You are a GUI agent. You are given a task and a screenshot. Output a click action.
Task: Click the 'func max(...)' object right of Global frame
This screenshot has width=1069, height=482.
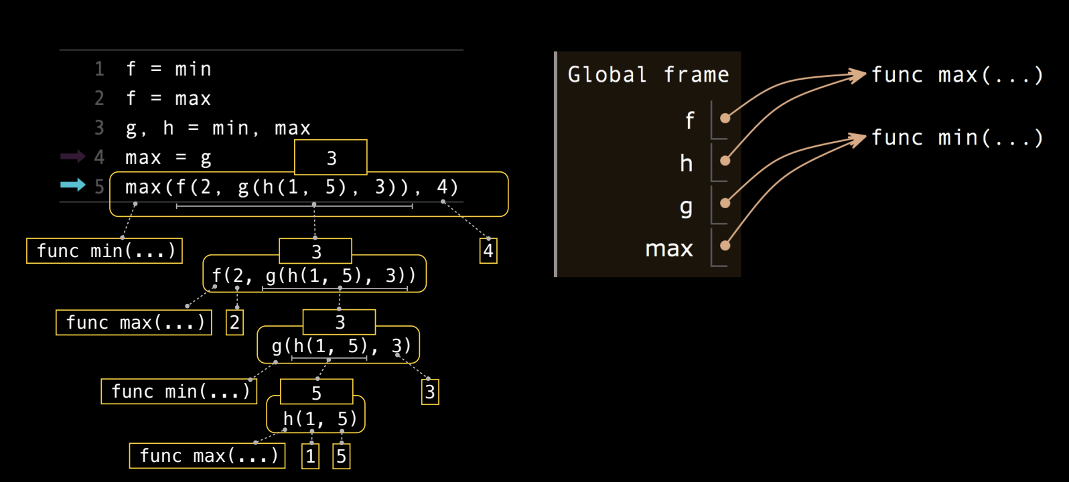point(957,75)
